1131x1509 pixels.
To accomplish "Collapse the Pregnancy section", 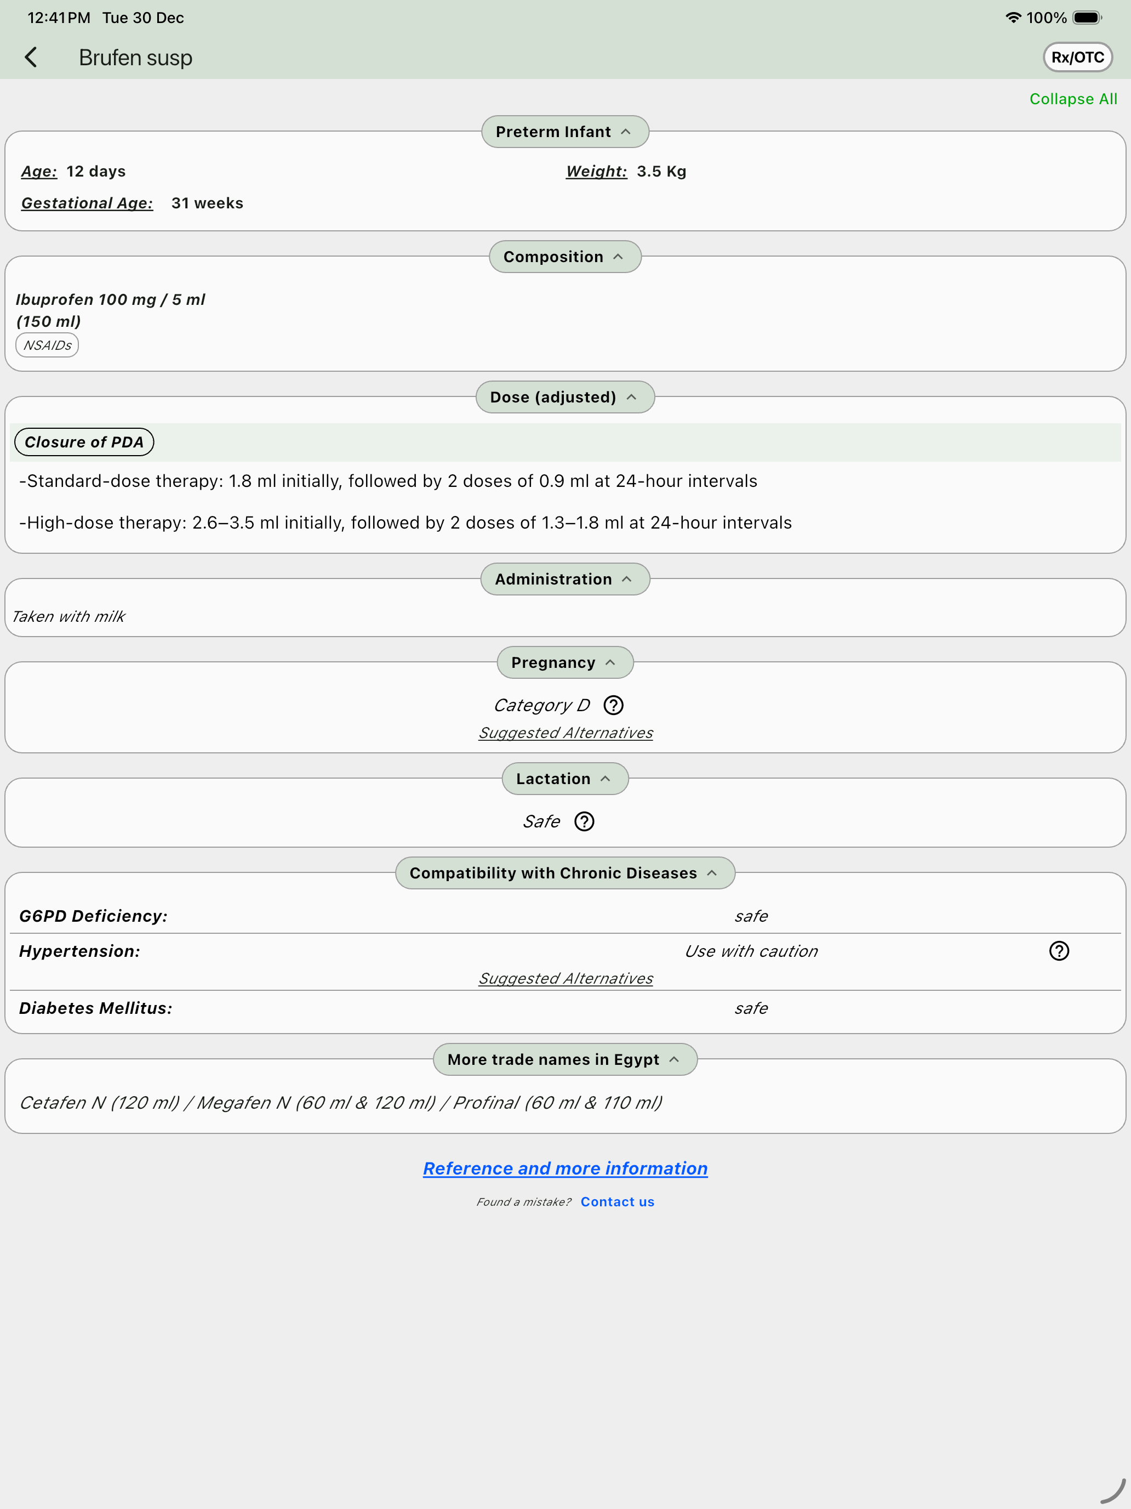I will pos(564,662).
